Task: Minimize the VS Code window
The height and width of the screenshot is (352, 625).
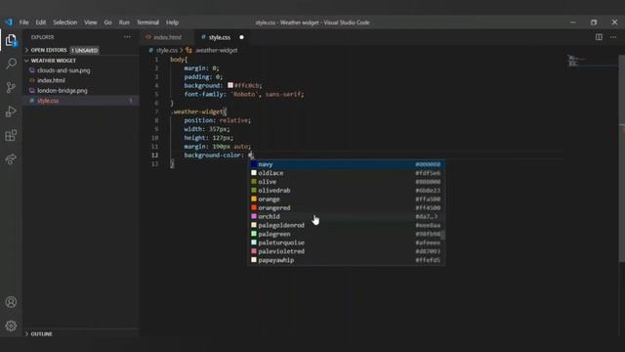Action: [573, 22]
